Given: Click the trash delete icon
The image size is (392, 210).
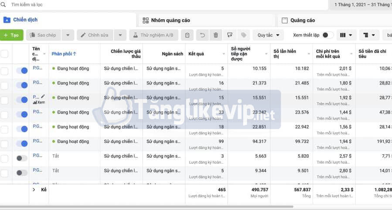Looking at the screenshot, I should point(215,35).
